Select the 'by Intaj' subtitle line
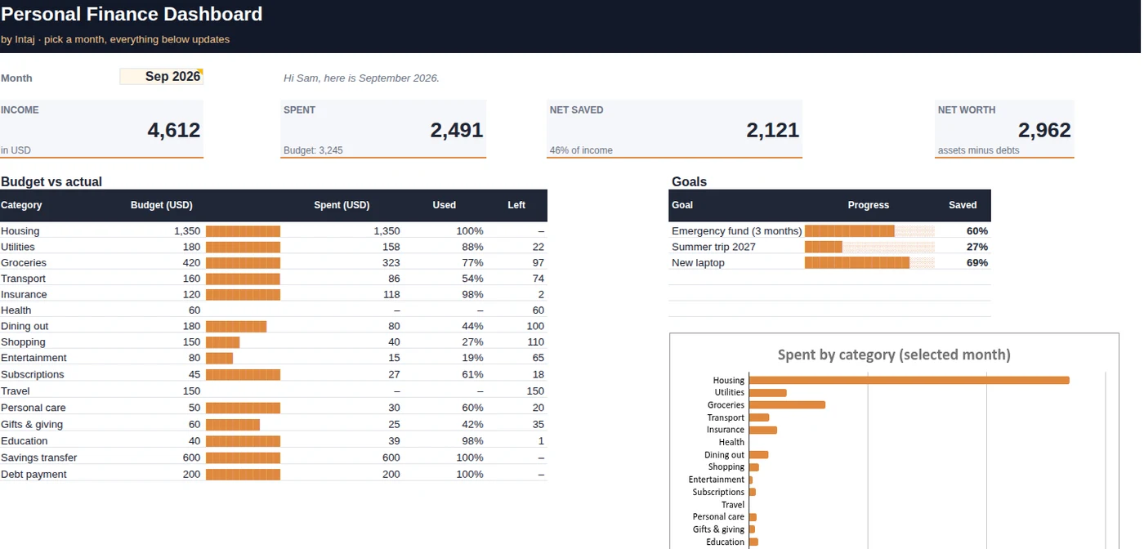 tap(115, 39)
